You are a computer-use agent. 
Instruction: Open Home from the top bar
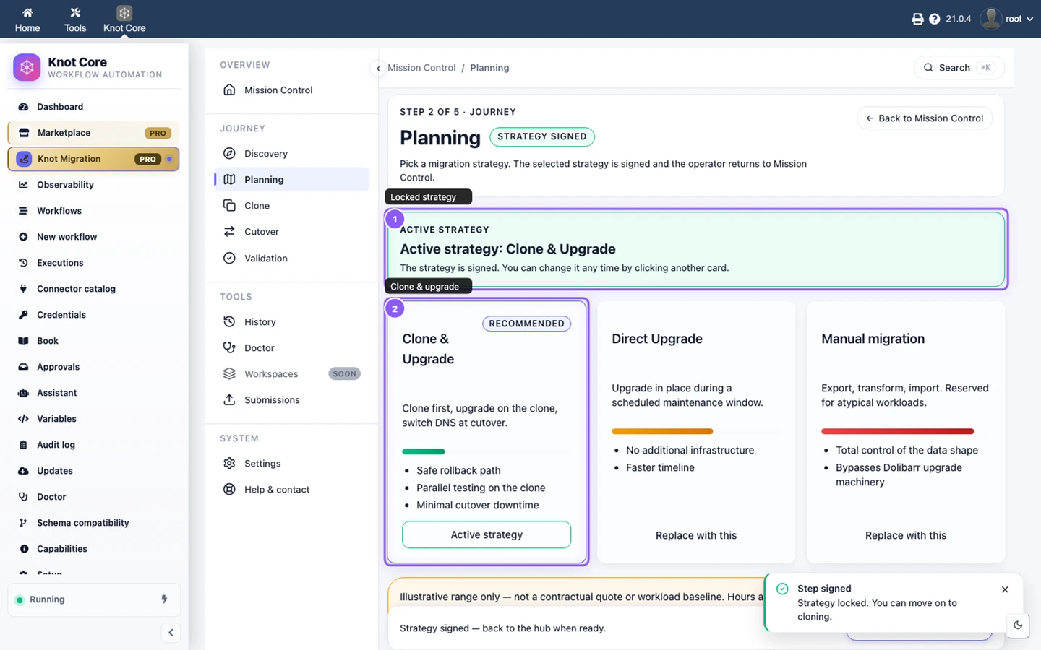point(27,19)
